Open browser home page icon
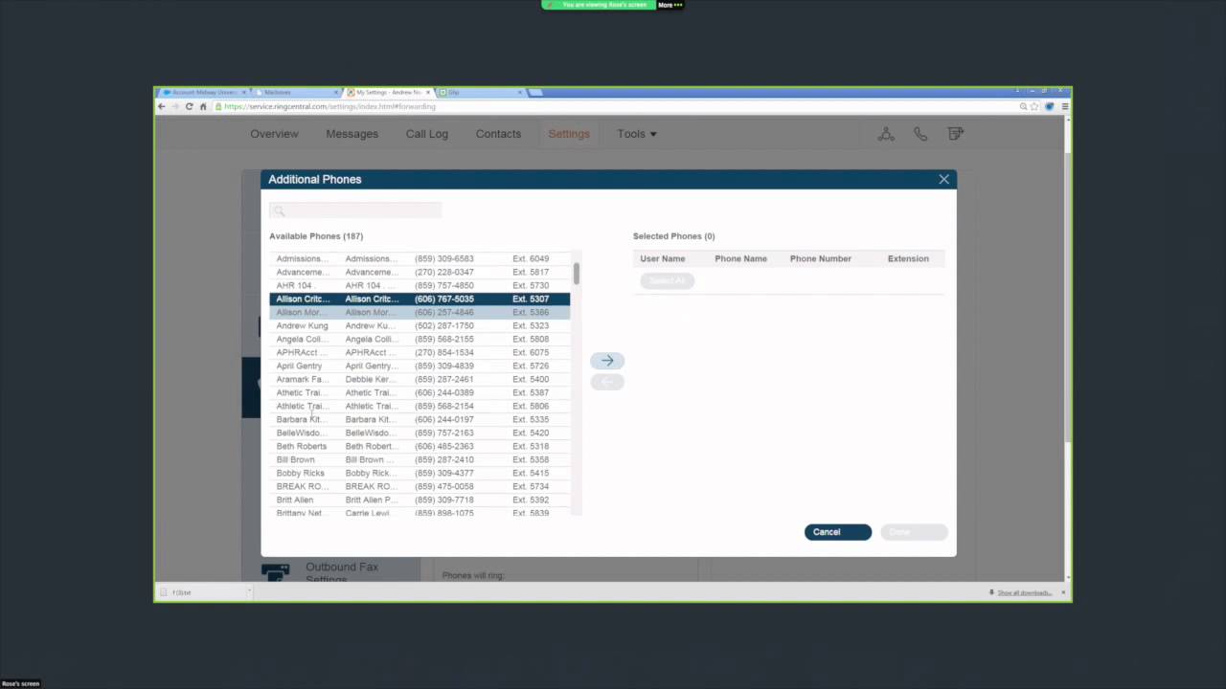Image resolution: width=1226 pixels, height=689 pixels. pos(203,106)
